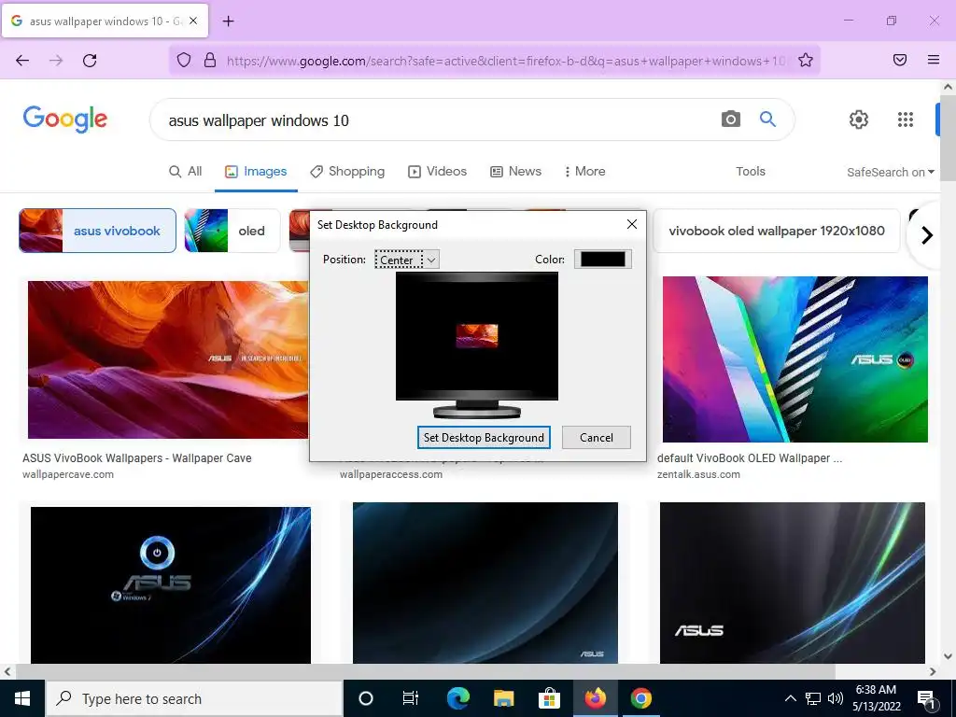Open the notification center icon
Image resolution: width=956 pixels, height=717 pixels.
tap(926, 698)
